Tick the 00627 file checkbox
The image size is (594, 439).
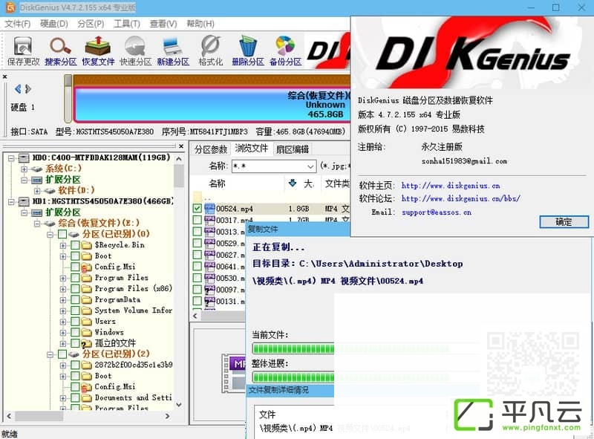pyautogui.click(x=197, y=255)
